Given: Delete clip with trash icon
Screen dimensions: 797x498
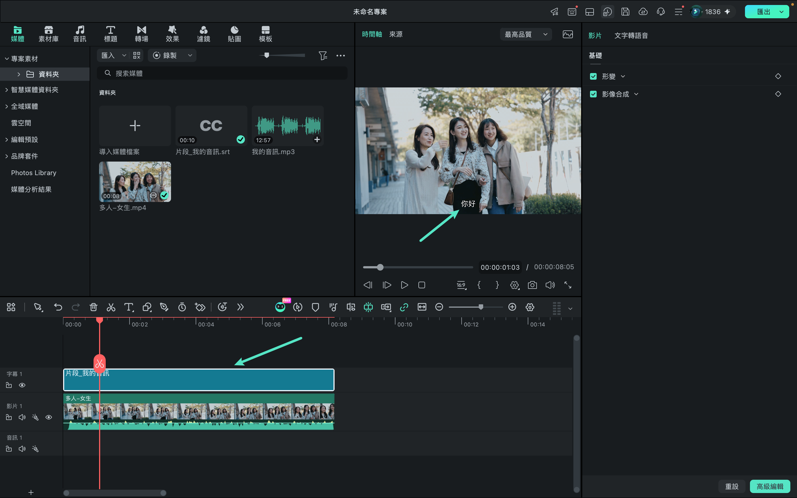Looking at the screenshot, I should 94,307.
